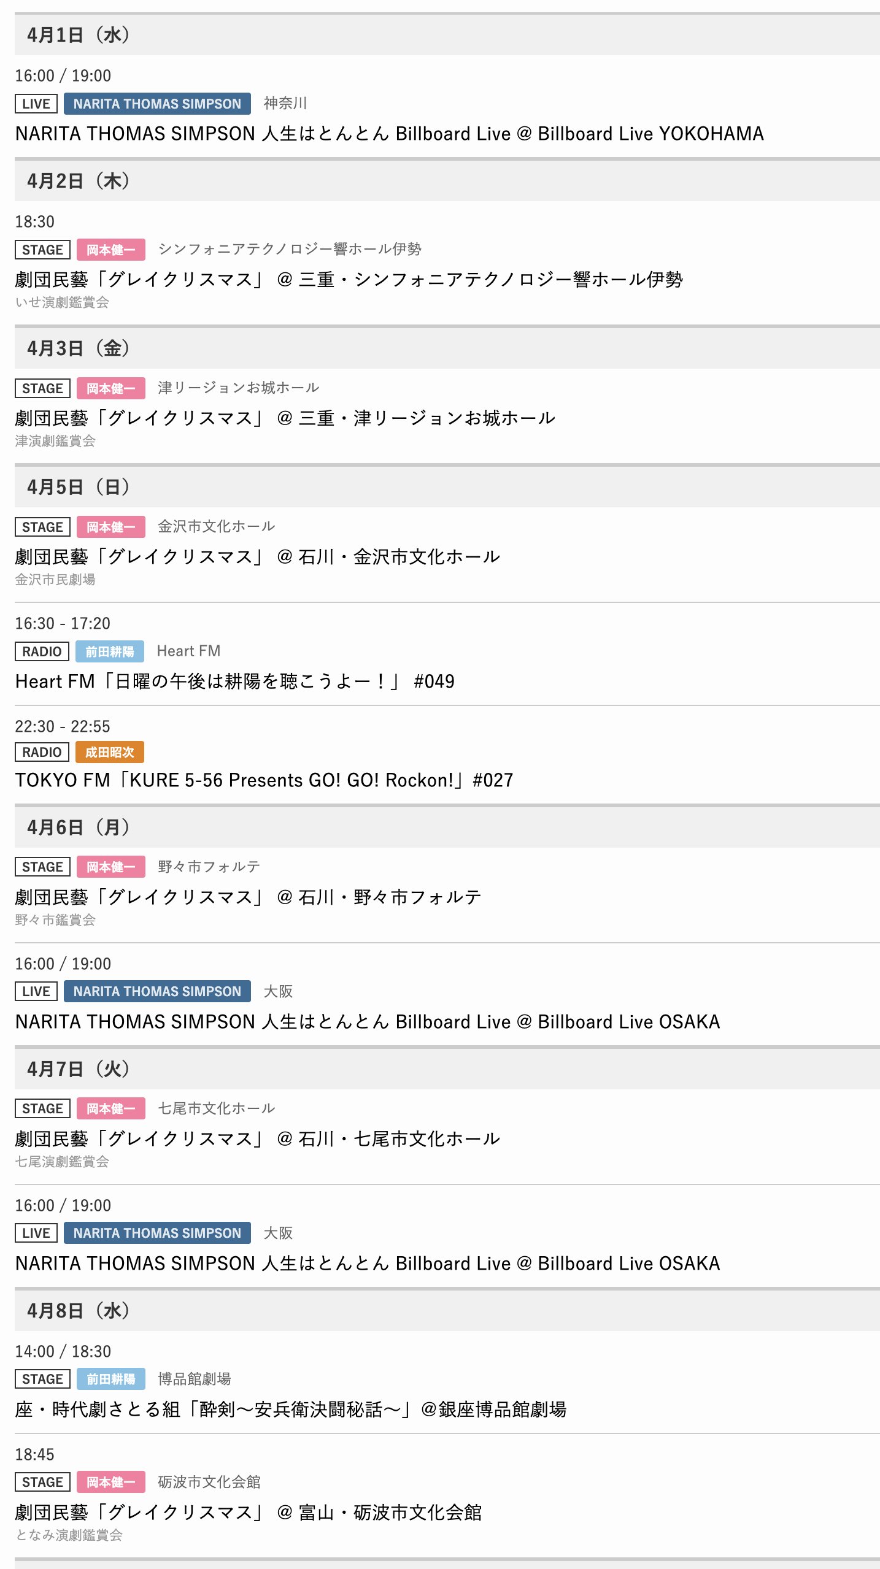The width and height of the screenshot is (880, 1569).
Task: Open the 石川・野々市フォルテ event title
Action: coord(248,897)
